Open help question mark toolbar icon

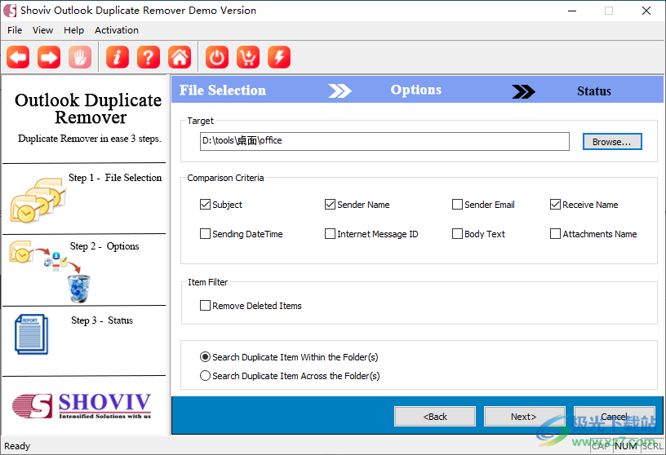tap(149, 57)
